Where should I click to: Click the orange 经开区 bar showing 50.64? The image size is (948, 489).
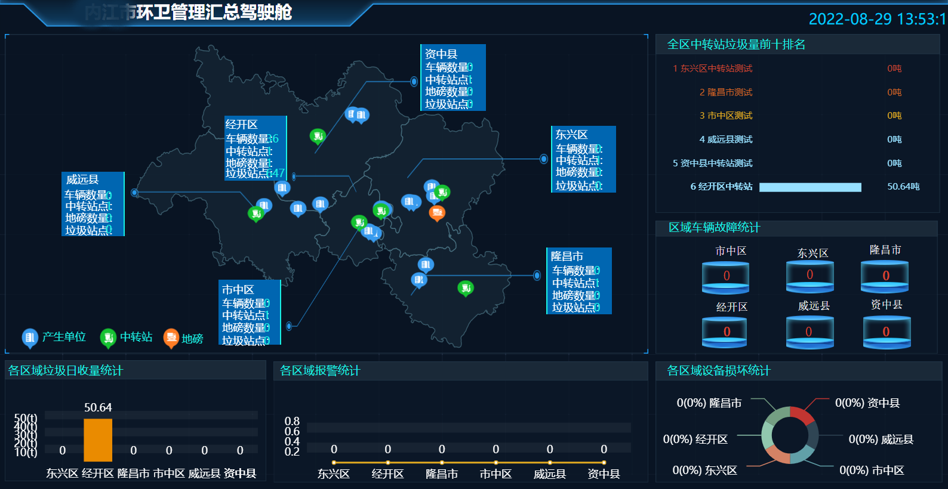tap(98, 440)
